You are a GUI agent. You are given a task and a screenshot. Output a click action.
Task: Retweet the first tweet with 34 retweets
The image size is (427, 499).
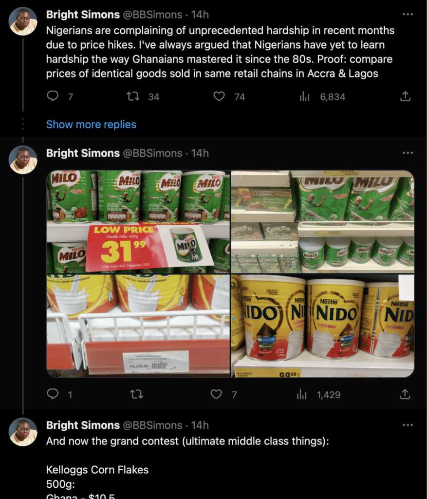[133, 96]
